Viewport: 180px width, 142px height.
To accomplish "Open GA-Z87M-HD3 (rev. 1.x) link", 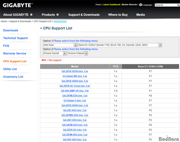I will point(75,135).
